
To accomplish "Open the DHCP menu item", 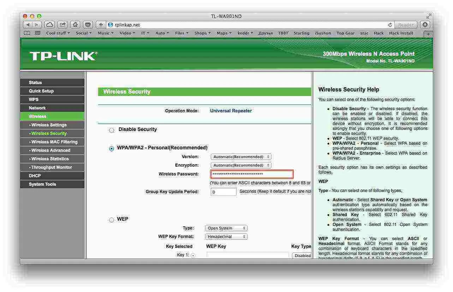I will (52, 176).
